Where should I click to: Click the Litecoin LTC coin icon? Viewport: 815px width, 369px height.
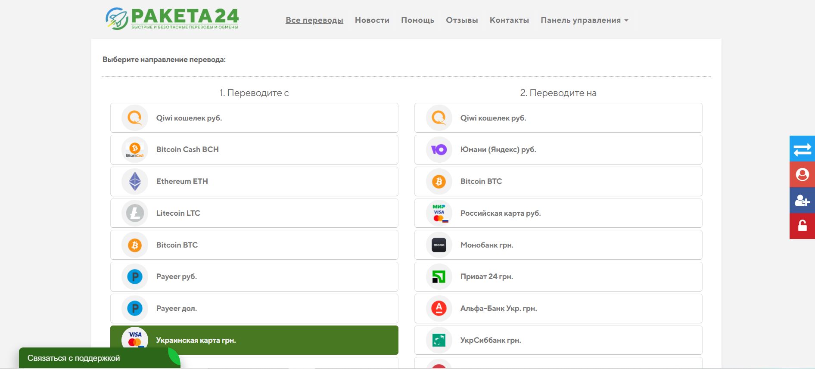[135, 213]
